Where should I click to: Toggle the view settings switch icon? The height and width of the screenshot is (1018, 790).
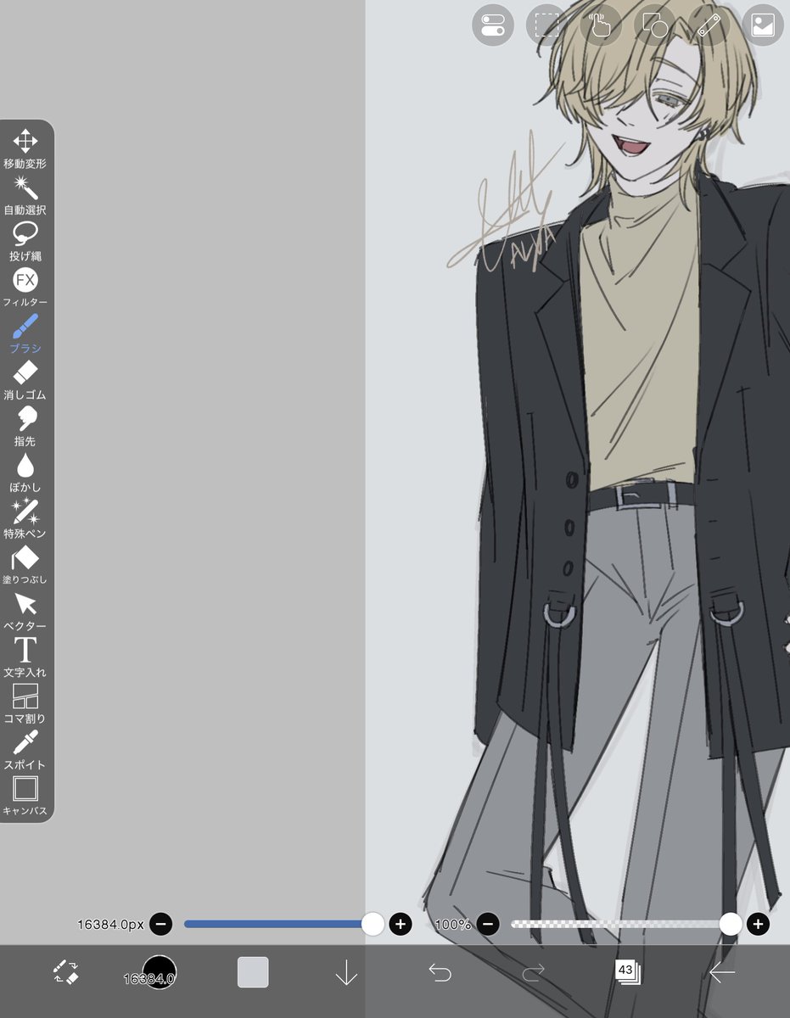(493, 25)
